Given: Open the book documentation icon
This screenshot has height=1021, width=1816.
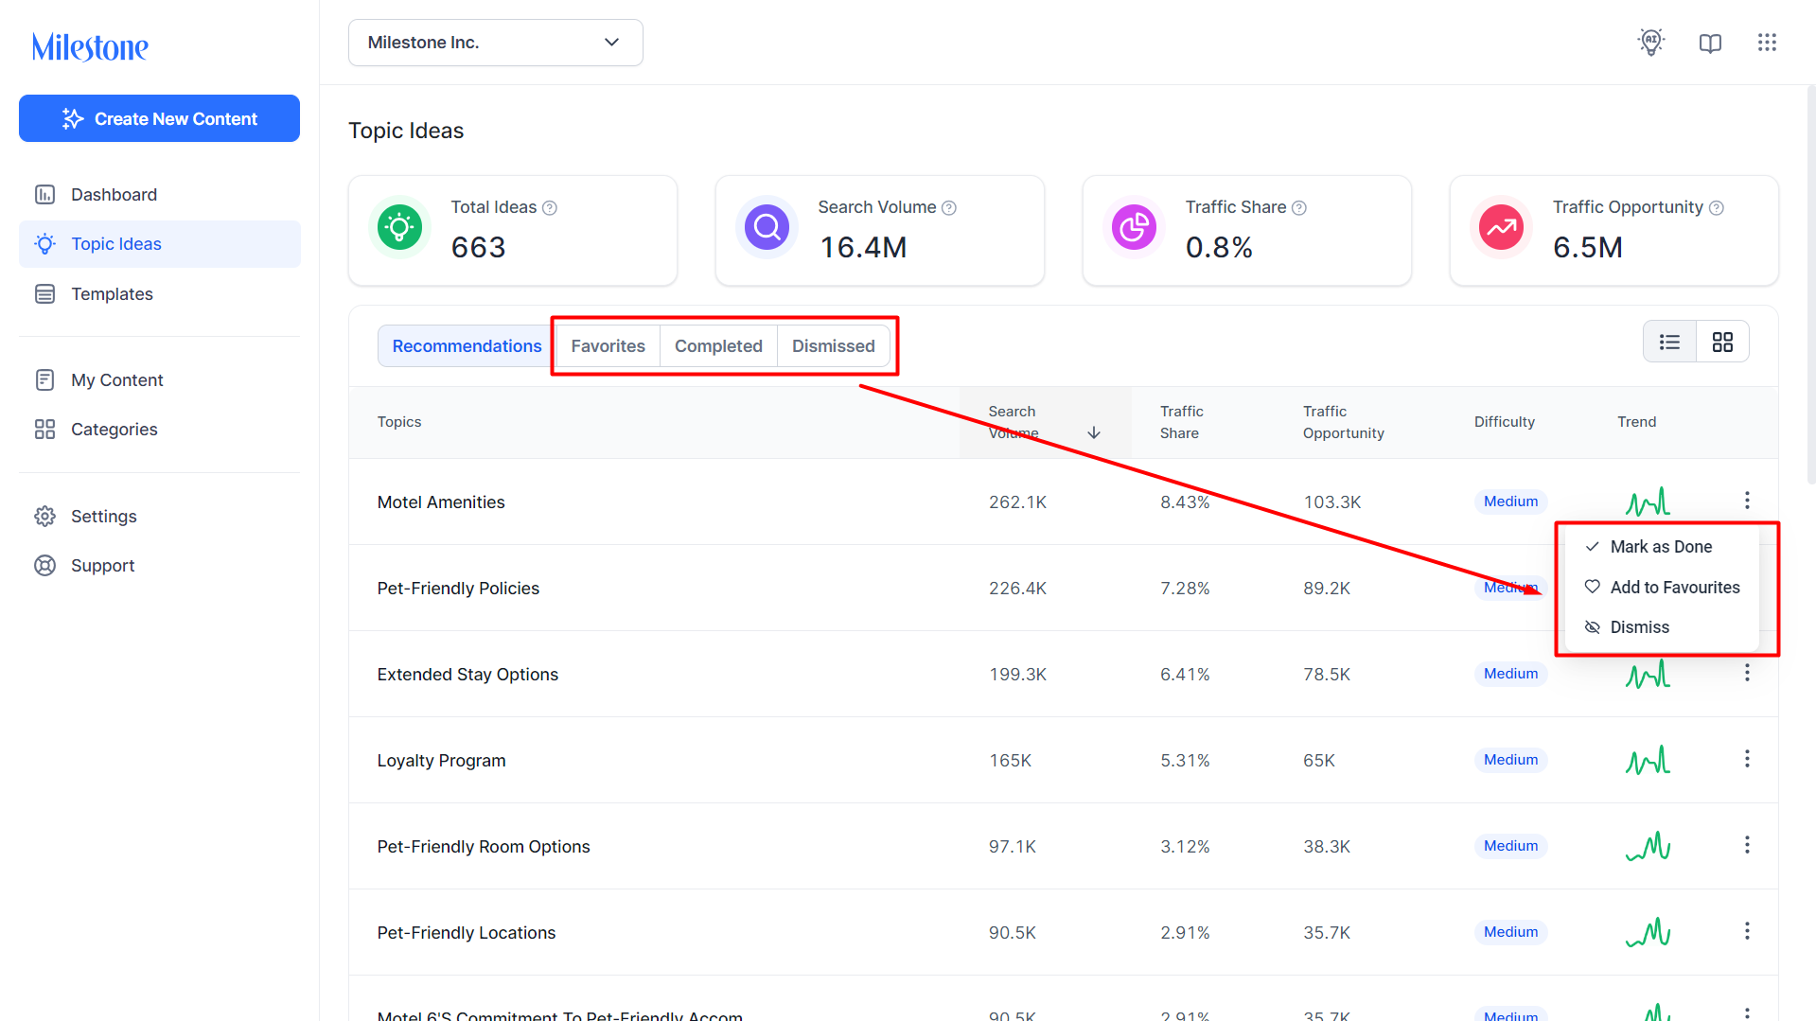Looking at the screenshot, I should 1710,43.
